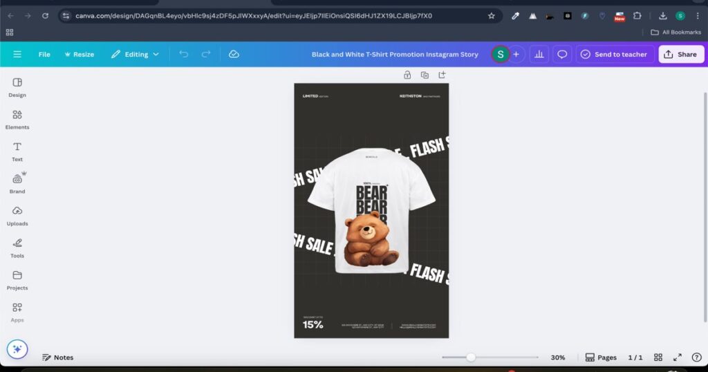This screenshot has height=372, width=708.
Task: Reload the browser page
Action: (x=45, y=16)
